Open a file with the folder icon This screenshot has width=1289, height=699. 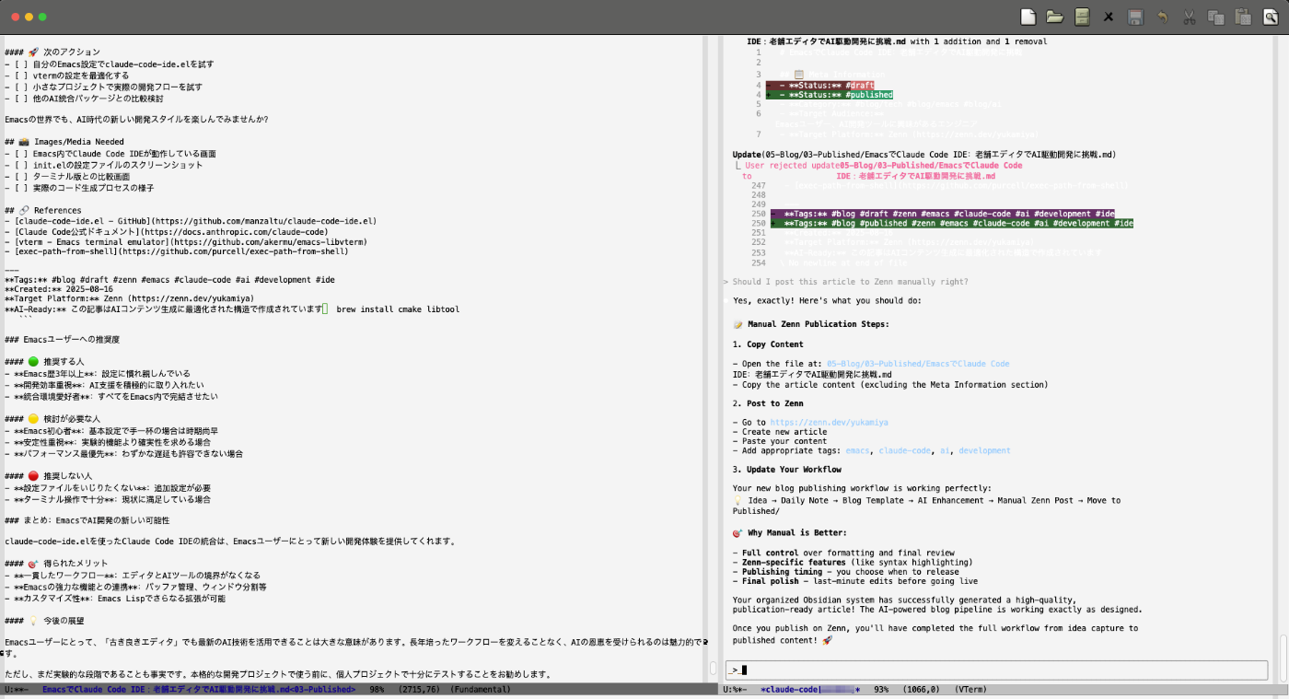point(1055,17)
